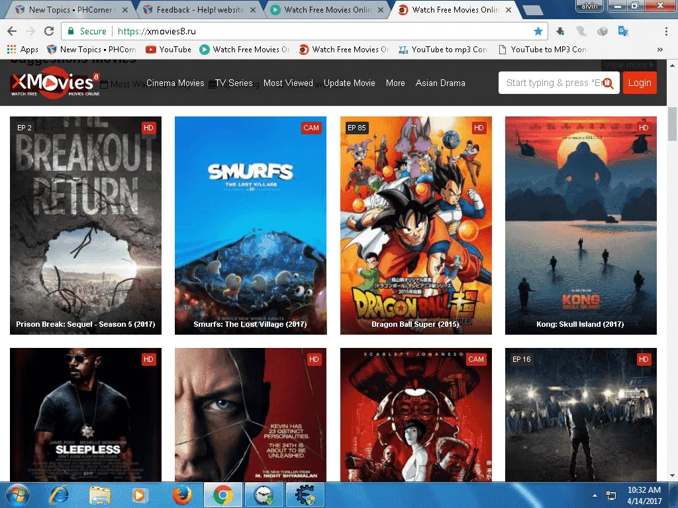Click the browser forward arrow
The image size is (678, 508).
click(x=30, y=31)
